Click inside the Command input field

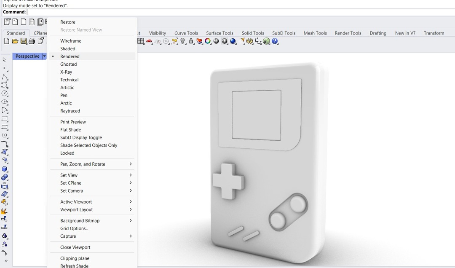tap(241, 12)
